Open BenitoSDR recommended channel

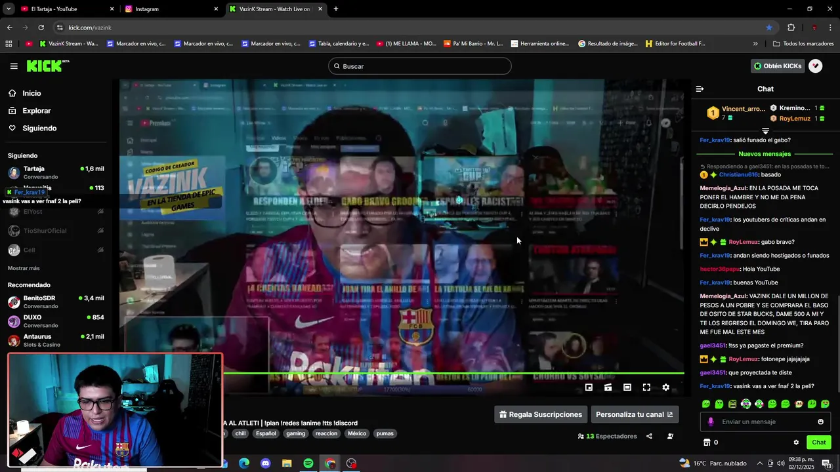coord(56,302)
